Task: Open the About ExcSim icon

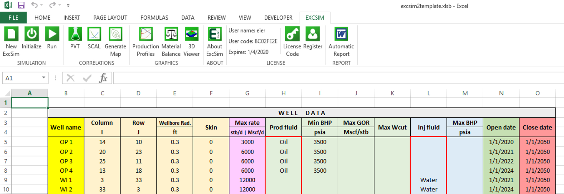Action: (x=215, y=34)
